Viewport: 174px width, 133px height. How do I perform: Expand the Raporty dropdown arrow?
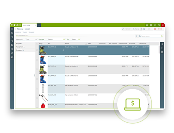pyautogui.click(x=141, y=29)
